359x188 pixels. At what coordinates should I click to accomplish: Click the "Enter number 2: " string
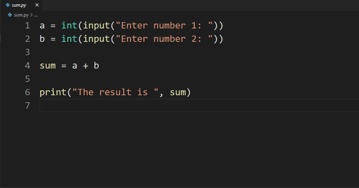coord(164,39)
